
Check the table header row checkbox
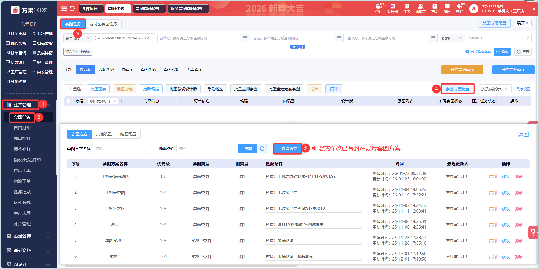68,101
